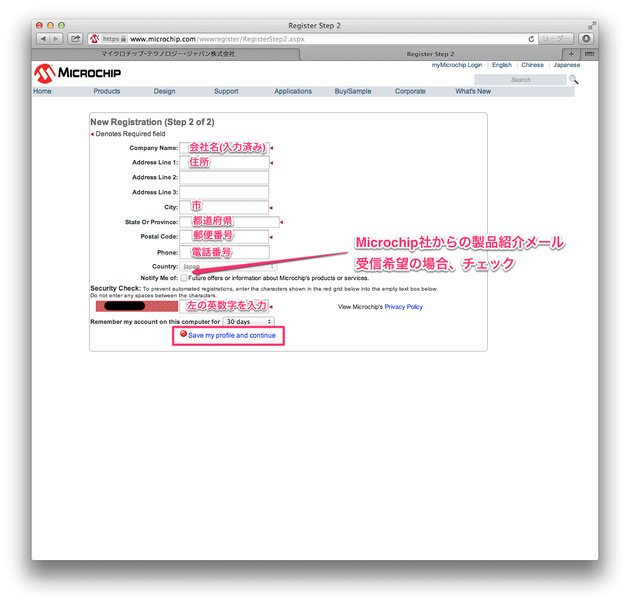
Task: Open the Support menu item
Action: [x=226, y=91]
